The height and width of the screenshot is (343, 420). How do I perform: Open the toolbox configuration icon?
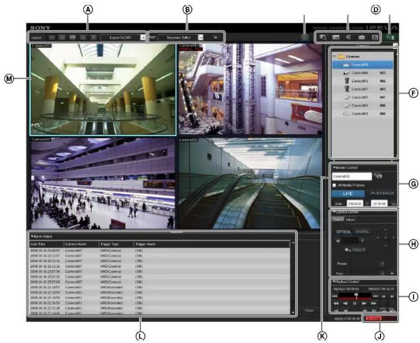pyautogui.click(x=362, y=37)
